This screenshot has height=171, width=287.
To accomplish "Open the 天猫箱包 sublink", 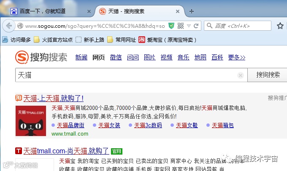I will pyautogui.click(x=223, y=126).
